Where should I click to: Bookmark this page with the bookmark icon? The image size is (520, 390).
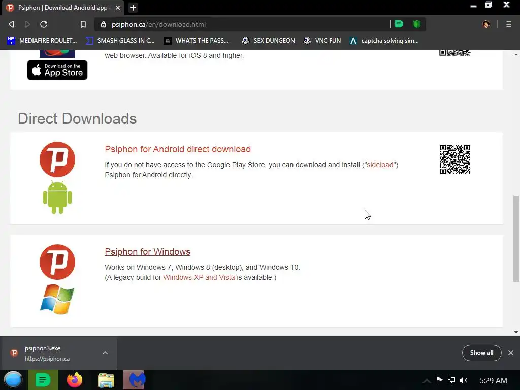click(83, 24)
